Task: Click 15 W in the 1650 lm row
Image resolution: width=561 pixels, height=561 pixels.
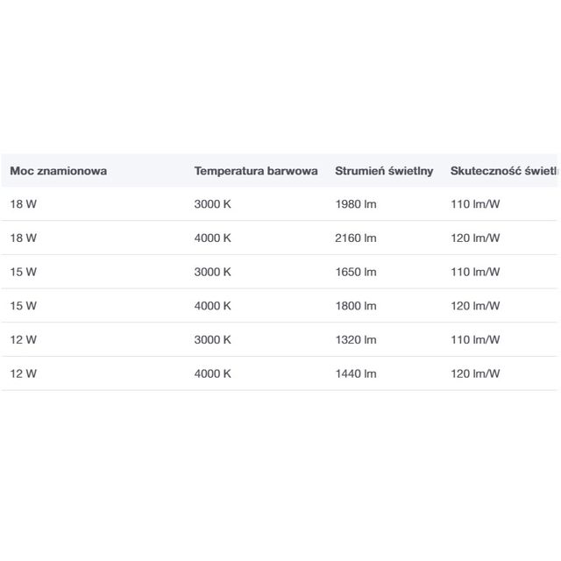Action: click(24, 272)
